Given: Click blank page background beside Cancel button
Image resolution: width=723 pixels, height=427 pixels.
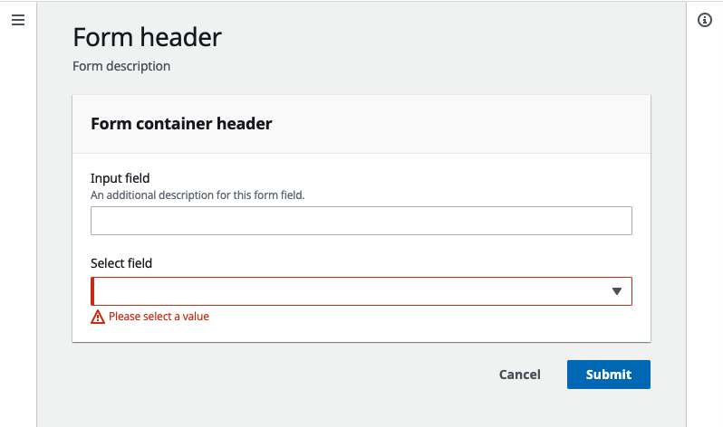Looking at the screenshot, I should click(x=276, y=375).
